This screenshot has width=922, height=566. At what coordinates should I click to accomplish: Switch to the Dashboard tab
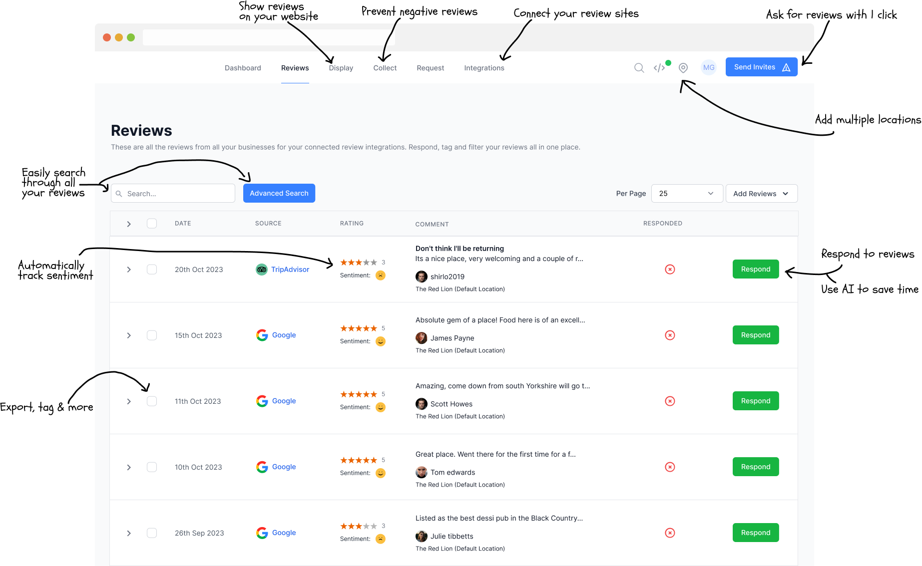coord(243,68)
